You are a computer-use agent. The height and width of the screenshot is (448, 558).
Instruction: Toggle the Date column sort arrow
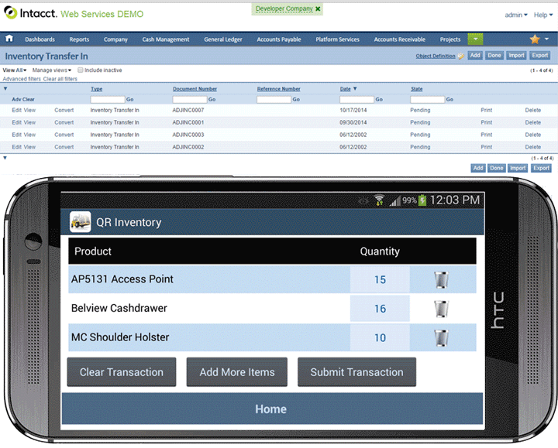[x=355, y=88]
